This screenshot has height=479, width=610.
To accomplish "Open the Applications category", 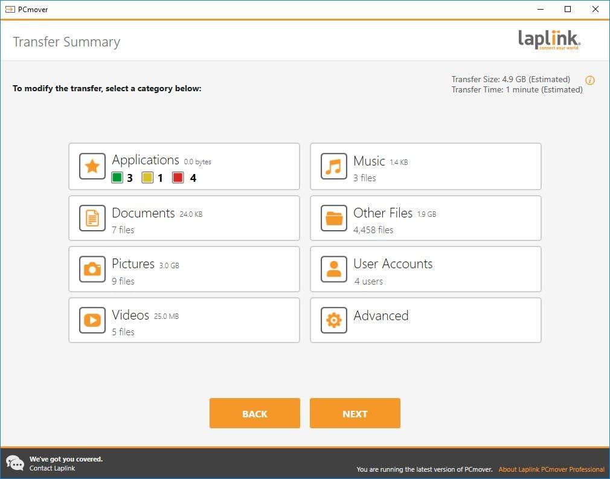I will coord(184,166).
